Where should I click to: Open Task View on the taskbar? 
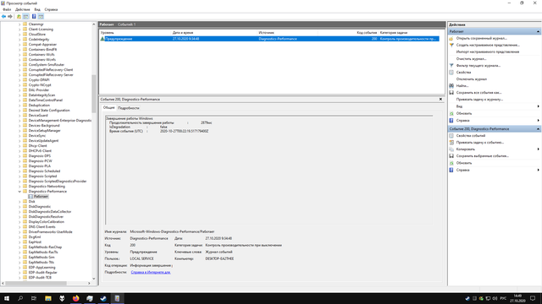coord(34,298)
